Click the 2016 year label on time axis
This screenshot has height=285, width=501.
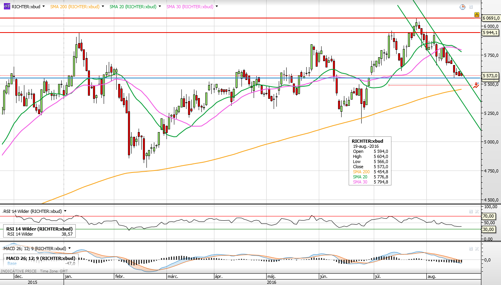[x=271, y=282]
